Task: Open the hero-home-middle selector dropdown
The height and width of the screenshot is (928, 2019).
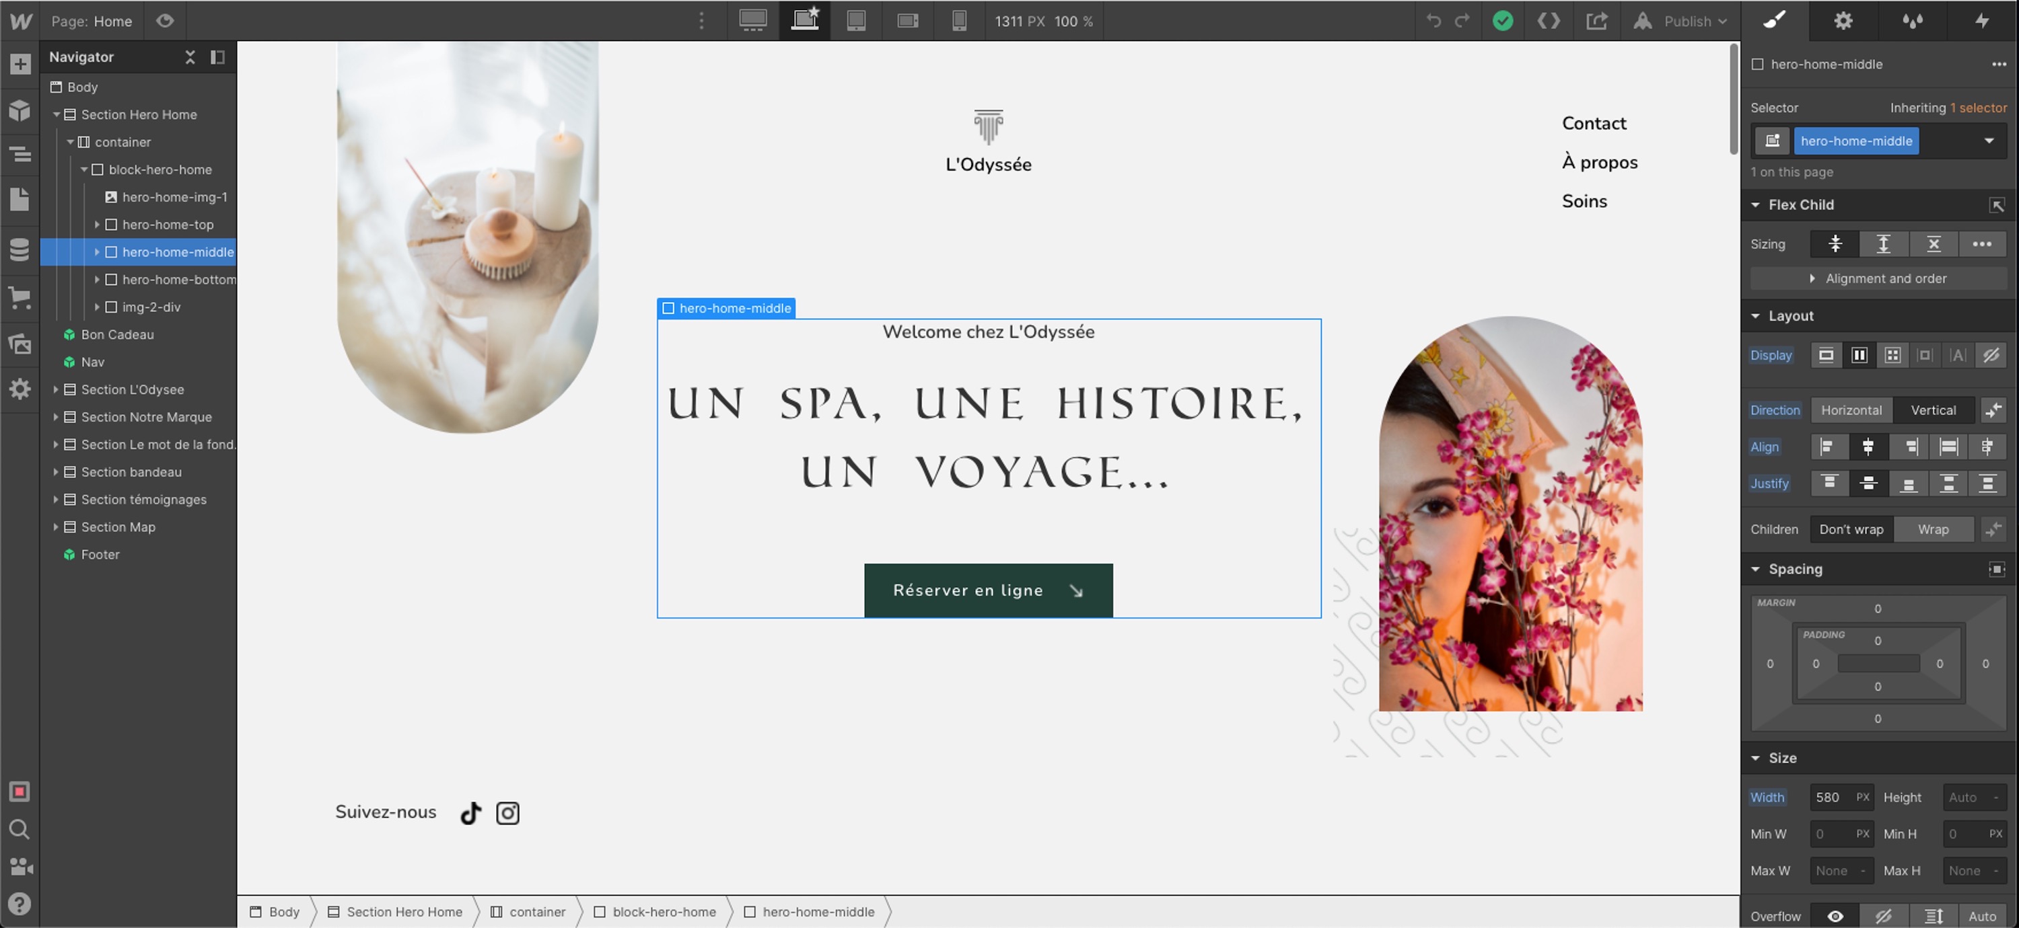Action: tap(1989, 141)
